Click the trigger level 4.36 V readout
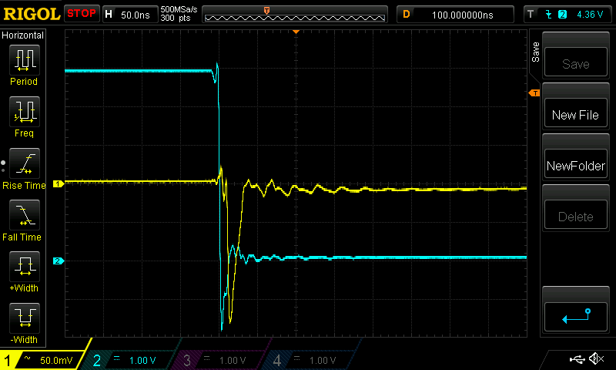 (x=590, y=15)
